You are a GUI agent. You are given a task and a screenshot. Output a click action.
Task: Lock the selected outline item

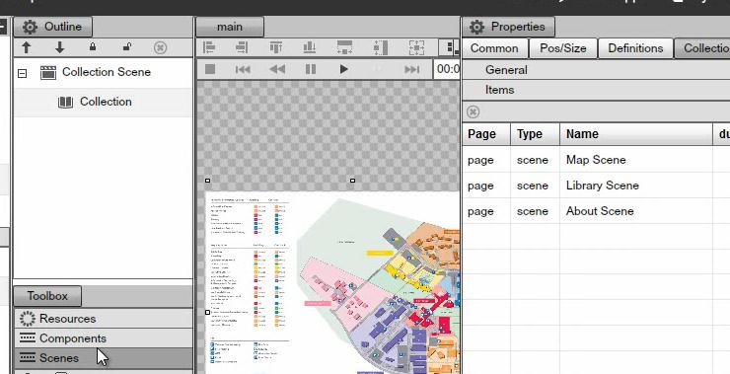(93, 46)
